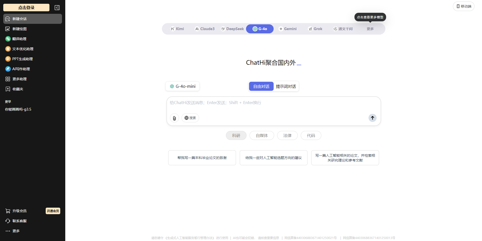This screenshot has width=482, height=241.
Task: Click the Kimi logo icon
Action: [172, 29]
